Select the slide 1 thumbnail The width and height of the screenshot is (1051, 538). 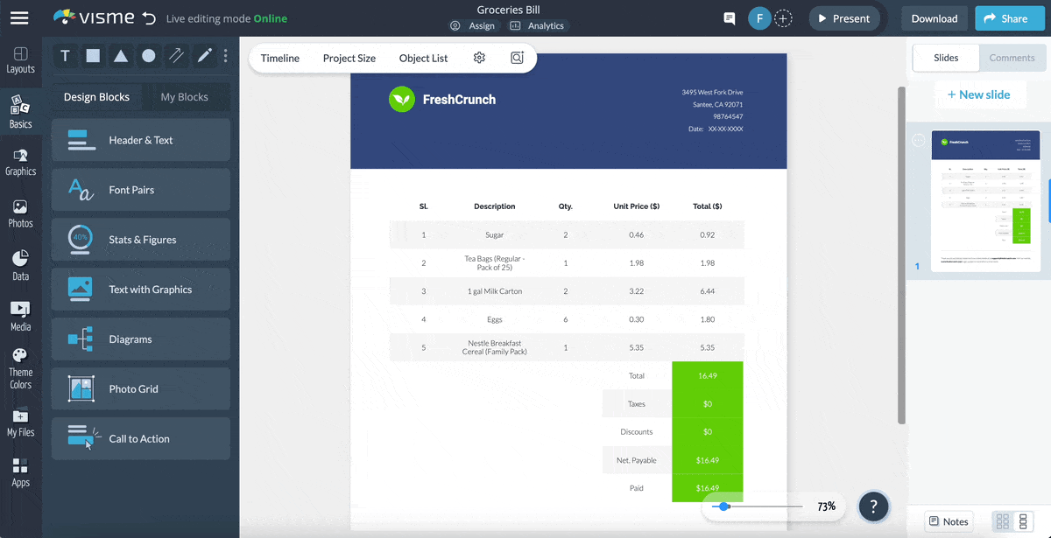(x=985, y=201)
